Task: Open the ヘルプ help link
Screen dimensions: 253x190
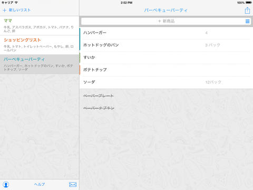Action: [x=40, y=184]
